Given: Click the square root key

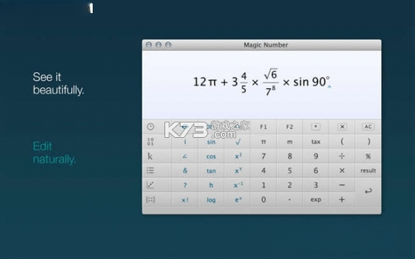Looking at the screenshot, I should (x=238, y=142).
